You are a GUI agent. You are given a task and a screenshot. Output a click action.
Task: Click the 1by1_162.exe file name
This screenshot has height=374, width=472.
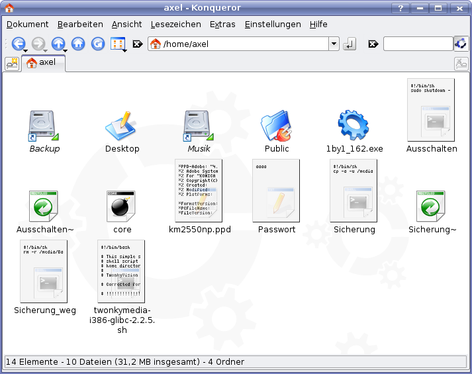(355, 149)
